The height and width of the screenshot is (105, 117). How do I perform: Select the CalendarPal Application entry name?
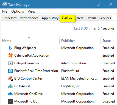[32, 56]
